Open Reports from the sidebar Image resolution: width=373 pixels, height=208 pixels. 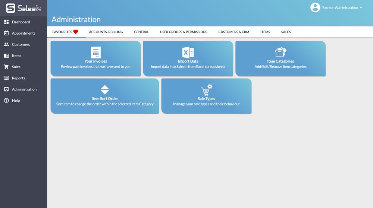pos(23,78)
